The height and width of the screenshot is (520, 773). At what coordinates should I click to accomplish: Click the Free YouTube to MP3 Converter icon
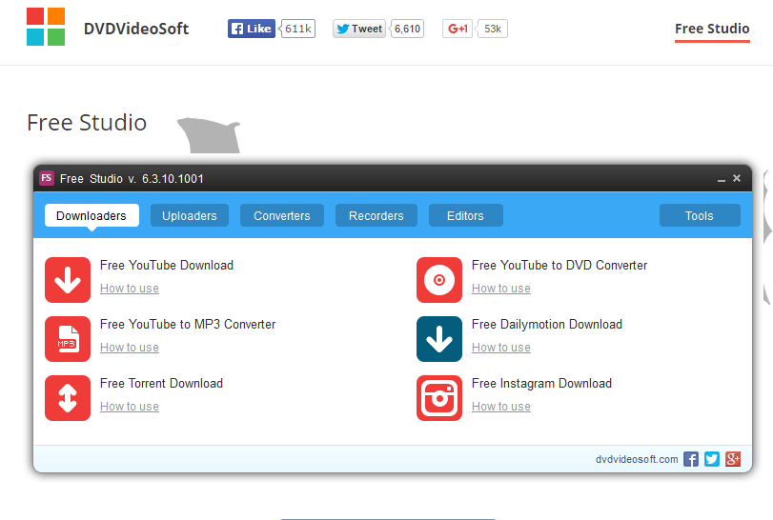(x=68, y=339)
